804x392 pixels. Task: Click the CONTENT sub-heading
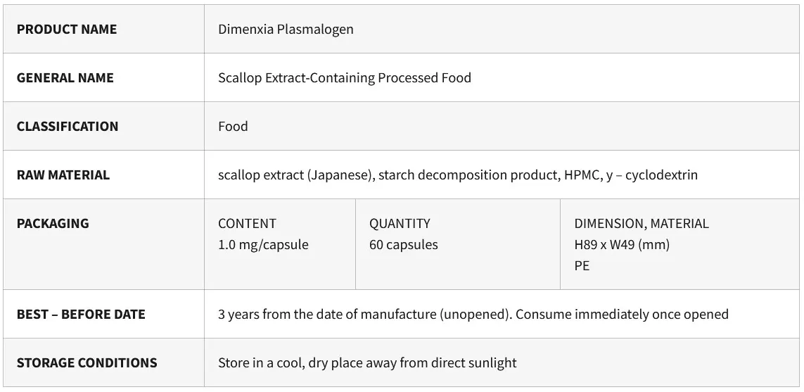(x=247, y=223)
